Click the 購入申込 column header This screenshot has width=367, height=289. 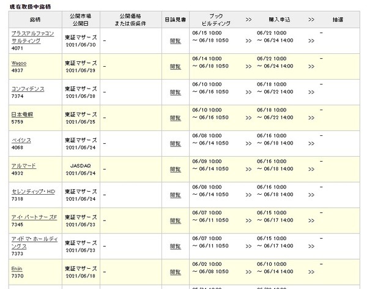pos(280,20)
